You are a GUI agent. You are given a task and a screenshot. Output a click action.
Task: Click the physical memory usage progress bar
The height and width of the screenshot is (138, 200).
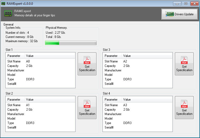point(71,43)
